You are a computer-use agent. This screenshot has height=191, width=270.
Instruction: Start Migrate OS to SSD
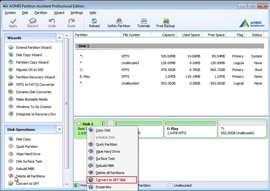(26, 70)
